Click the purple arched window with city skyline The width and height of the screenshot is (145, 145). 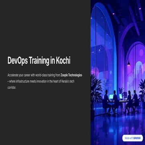(x=135, y=67)
